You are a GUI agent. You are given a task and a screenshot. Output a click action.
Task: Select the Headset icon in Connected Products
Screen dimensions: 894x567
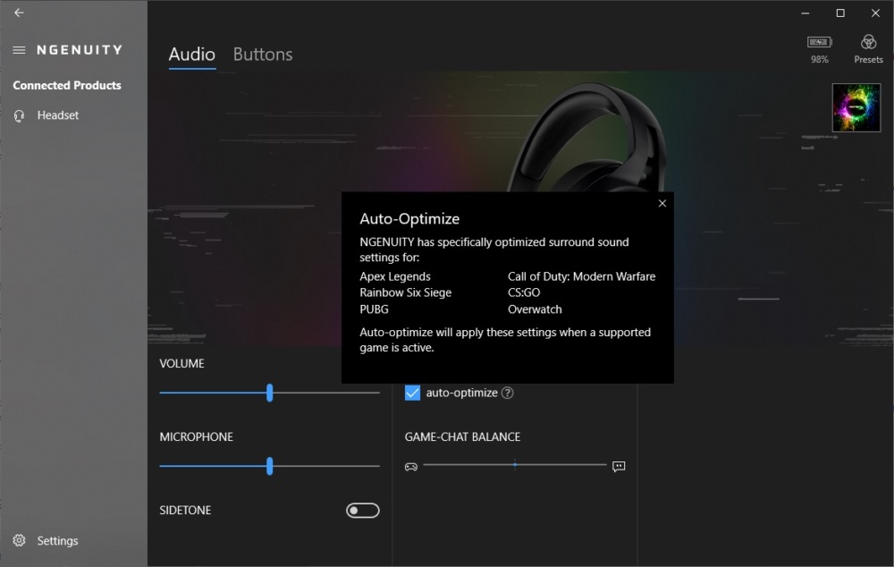[20, 115]
